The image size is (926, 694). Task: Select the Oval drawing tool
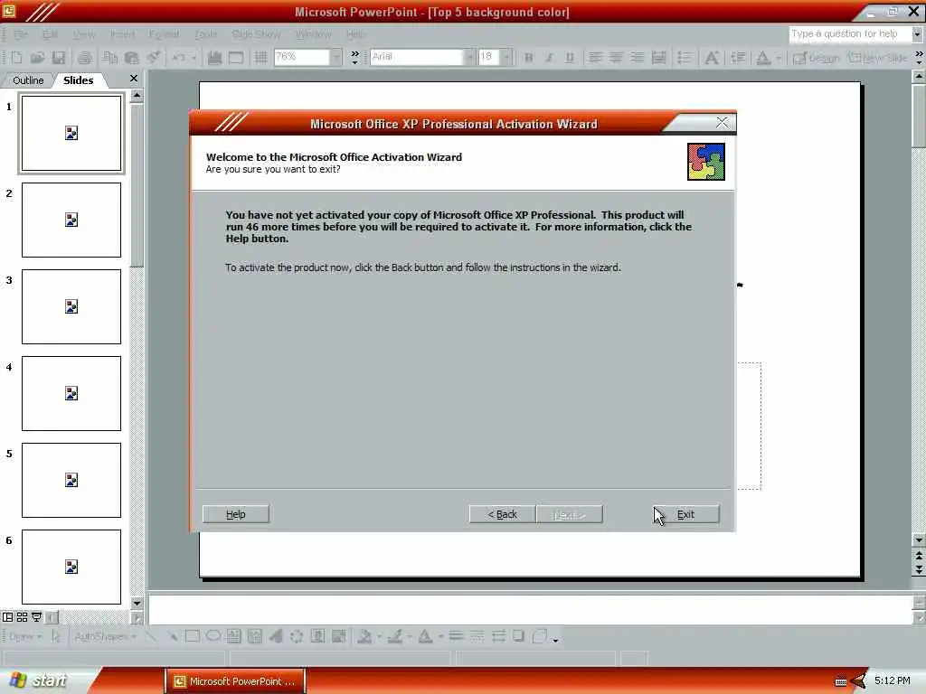213,636
